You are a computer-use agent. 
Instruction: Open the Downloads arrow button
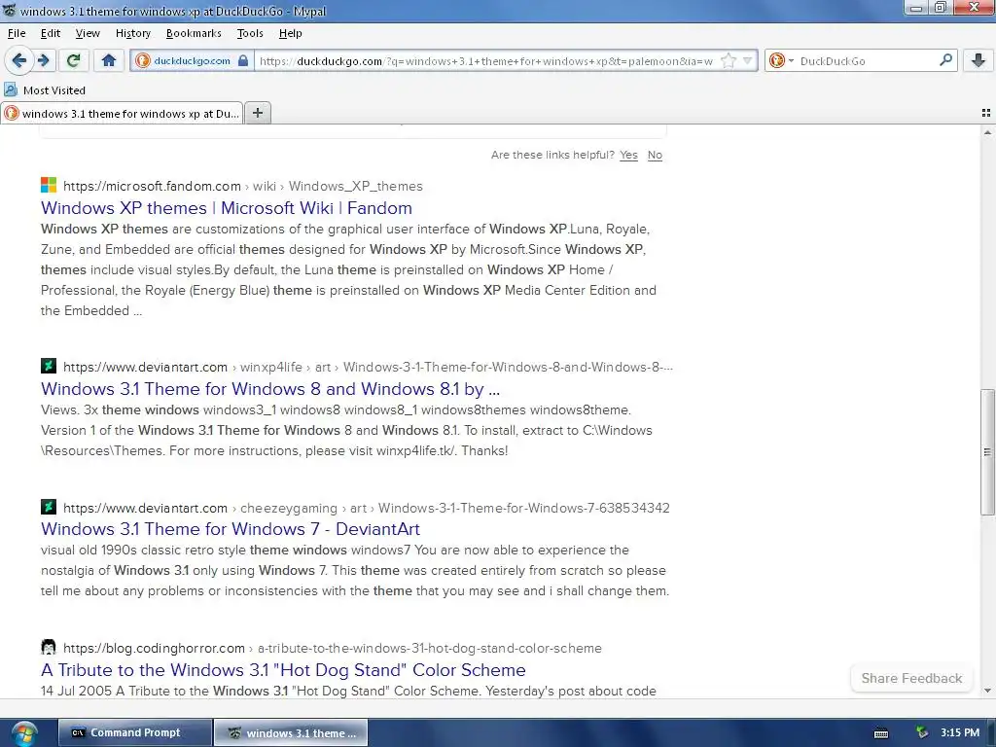(x=978, y=60)
